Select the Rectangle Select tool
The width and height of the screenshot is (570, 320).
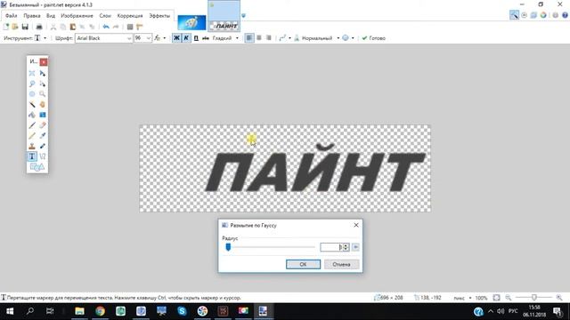(32, 73)
